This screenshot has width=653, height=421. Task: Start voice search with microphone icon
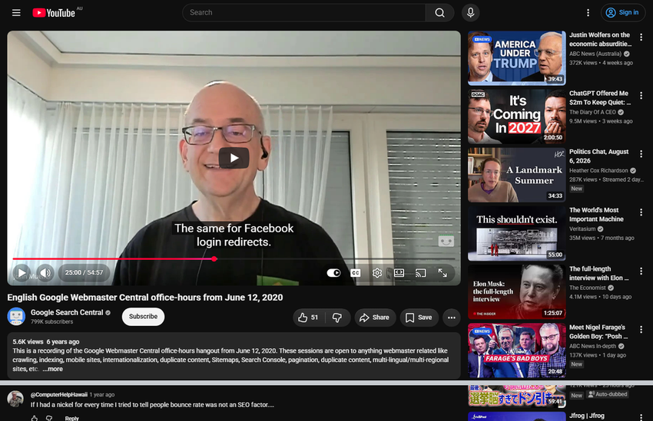pos(471,12)
